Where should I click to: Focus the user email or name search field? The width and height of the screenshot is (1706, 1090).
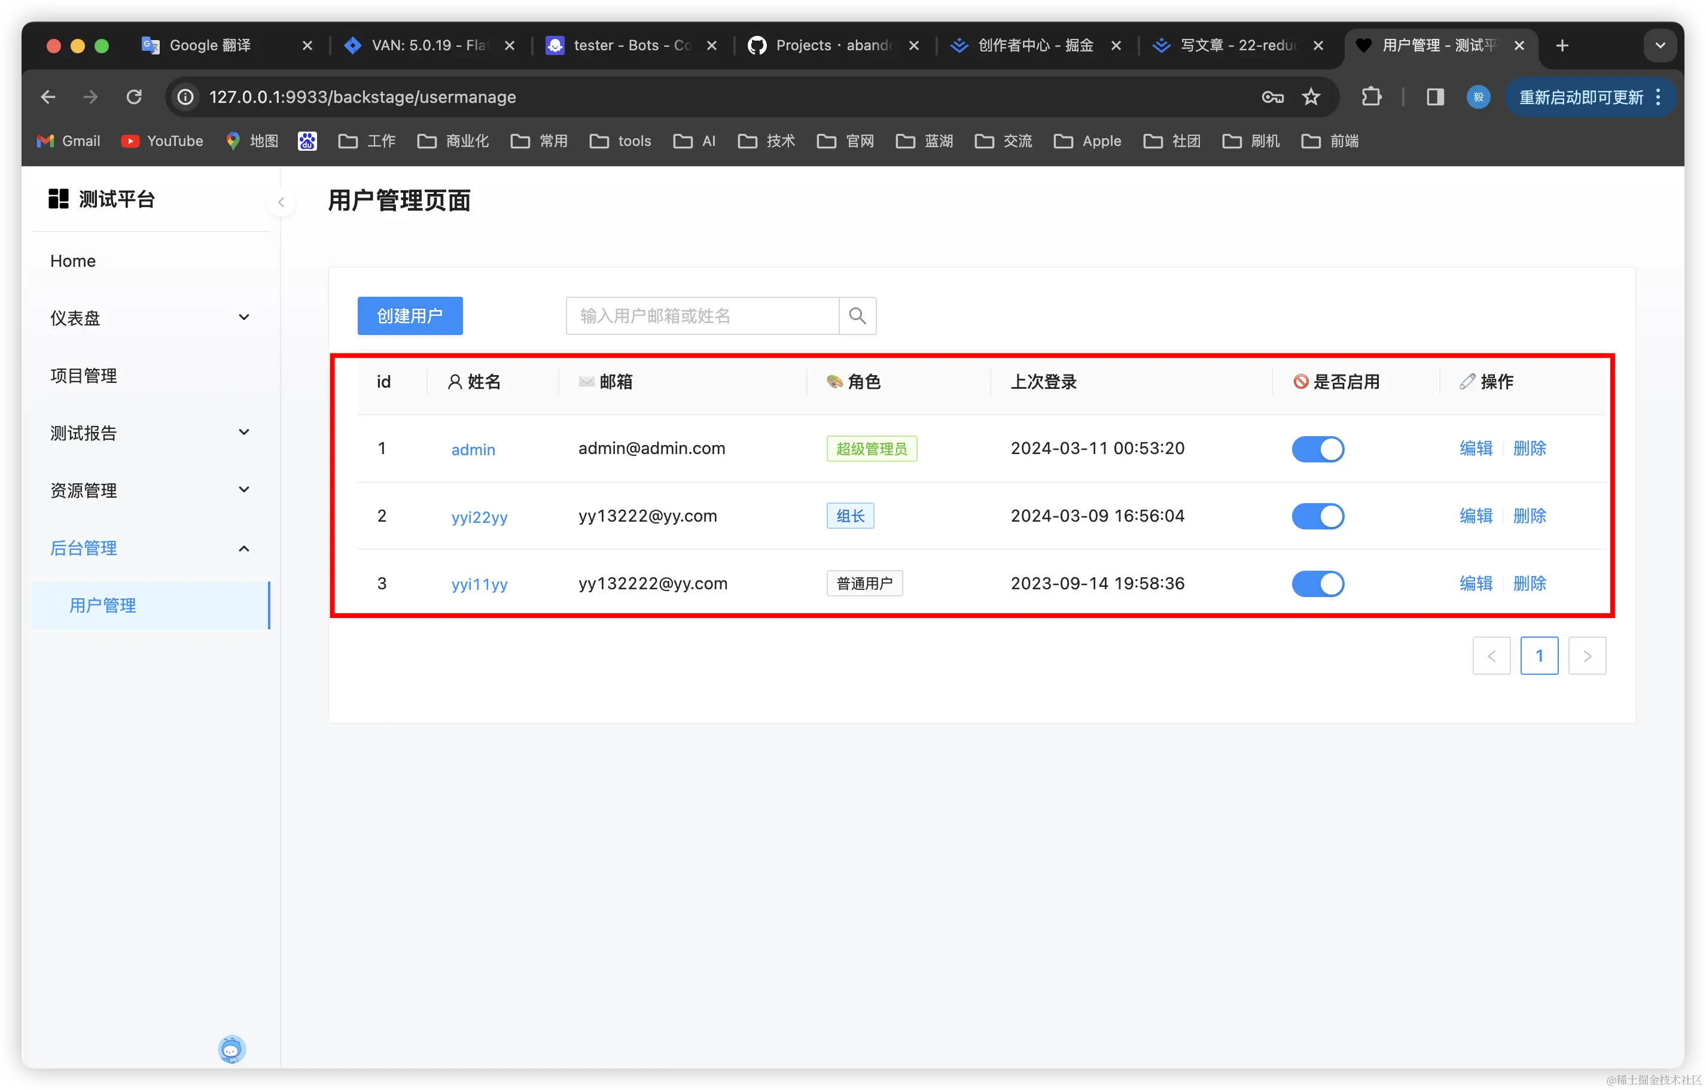click(702, 315)
